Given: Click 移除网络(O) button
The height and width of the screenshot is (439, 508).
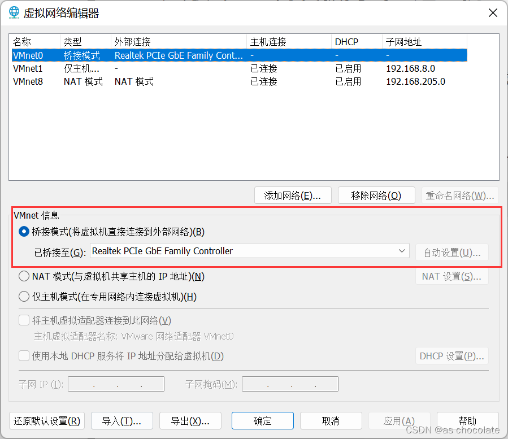Looking at the screenshot, I should [x=376, y=195].
